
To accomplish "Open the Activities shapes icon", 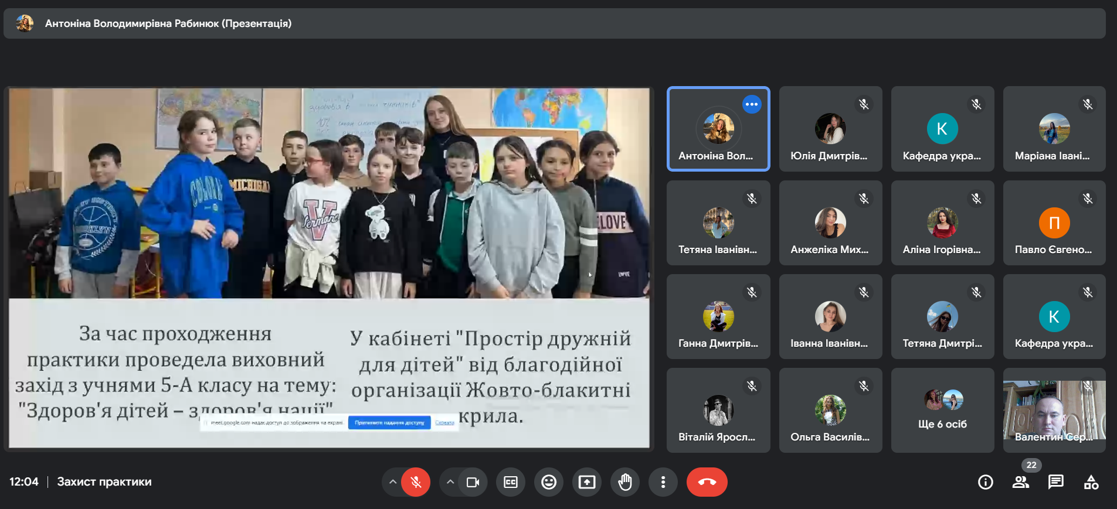I will click(x=1091, y=482).
